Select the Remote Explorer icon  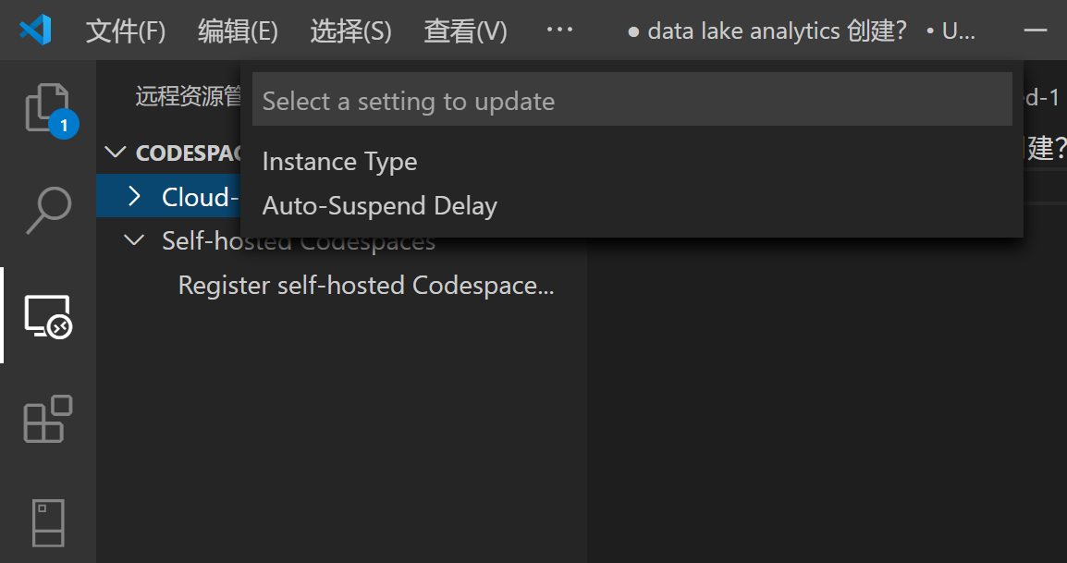(x=47, y=314)
